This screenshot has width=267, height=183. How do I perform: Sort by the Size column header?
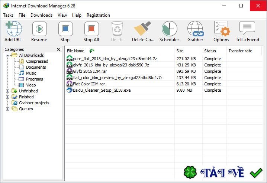[x=180, y=51]
